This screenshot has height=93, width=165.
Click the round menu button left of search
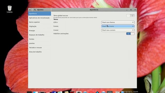click(x=30, y=10)
